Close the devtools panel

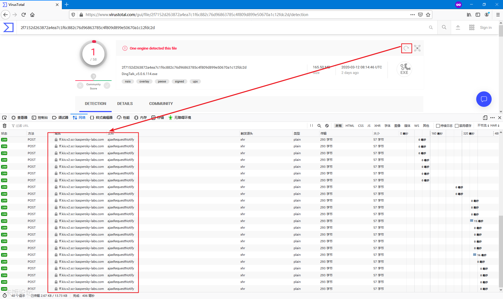(x=500, y=118)
